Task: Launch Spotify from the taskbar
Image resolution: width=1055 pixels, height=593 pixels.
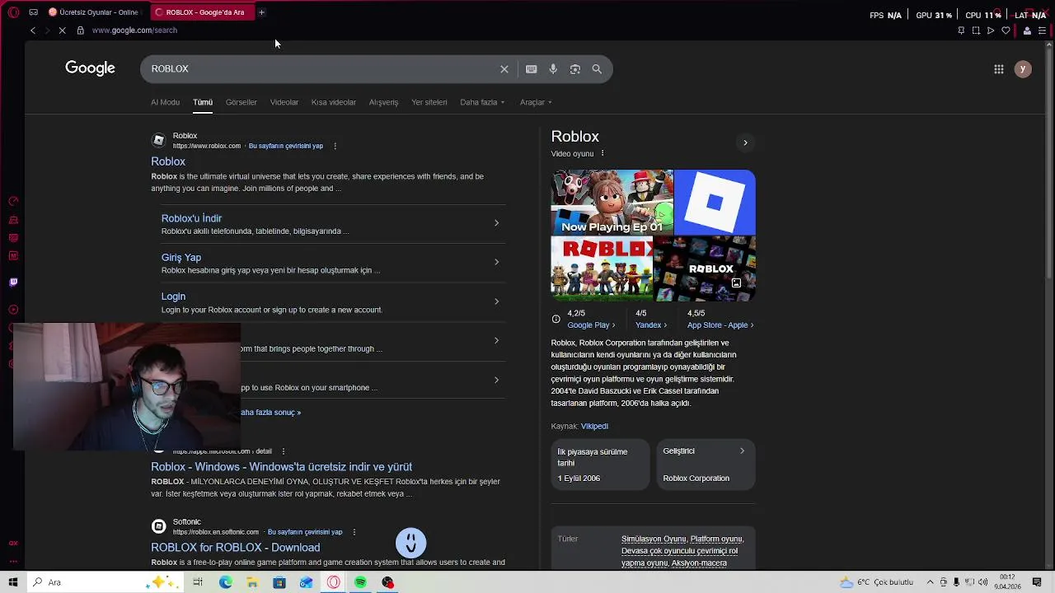Action: tap(360, 582)
